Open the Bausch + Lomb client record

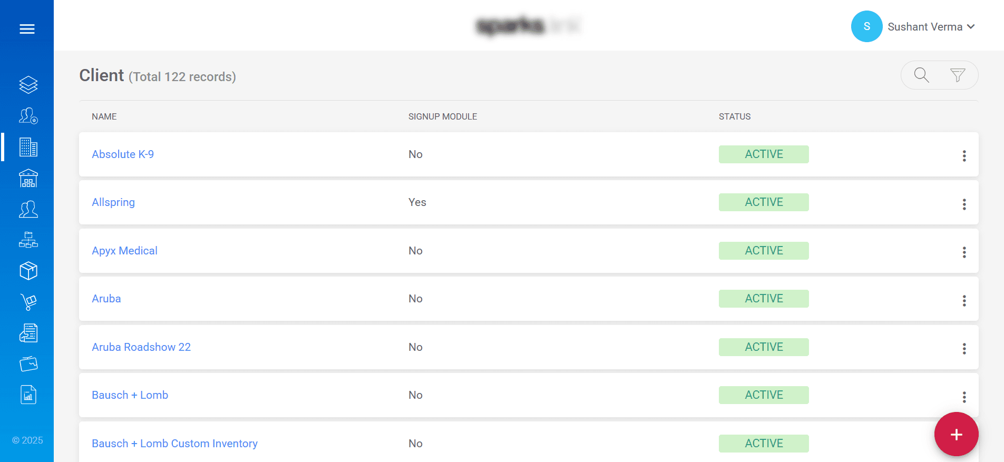130,395
